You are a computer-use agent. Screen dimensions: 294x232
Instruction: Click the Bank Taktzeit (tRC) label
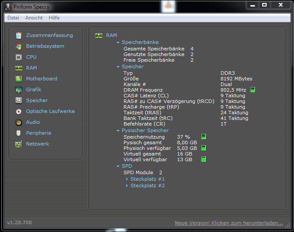pos(148,118)
